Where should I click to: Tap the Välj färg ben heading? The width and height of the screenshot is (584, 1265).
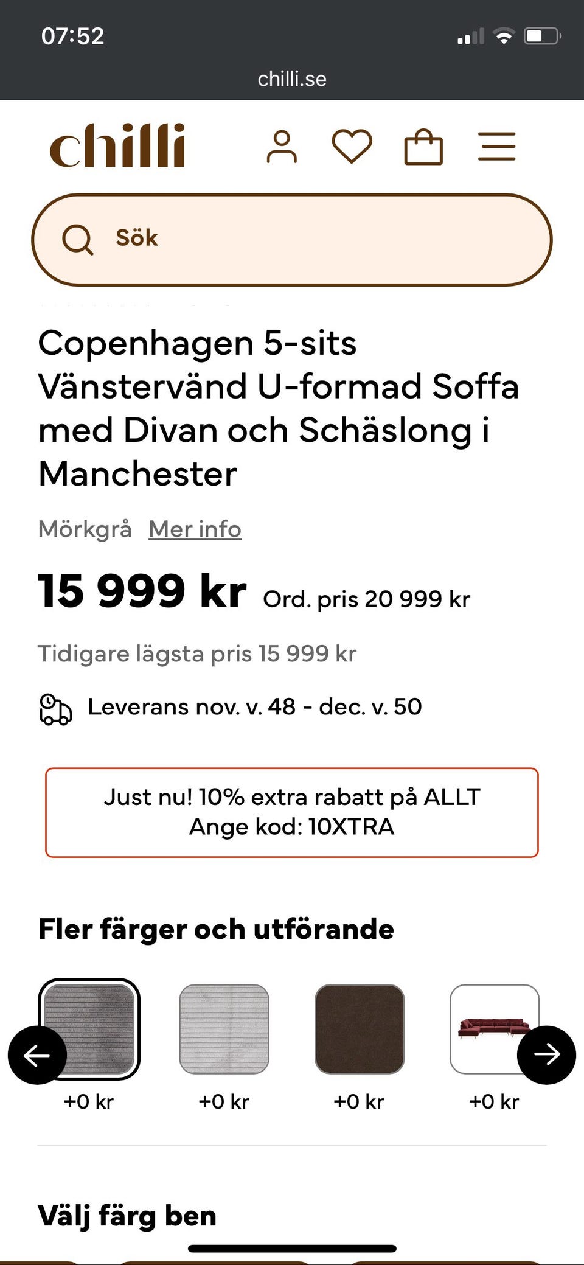click(127, 1216)
